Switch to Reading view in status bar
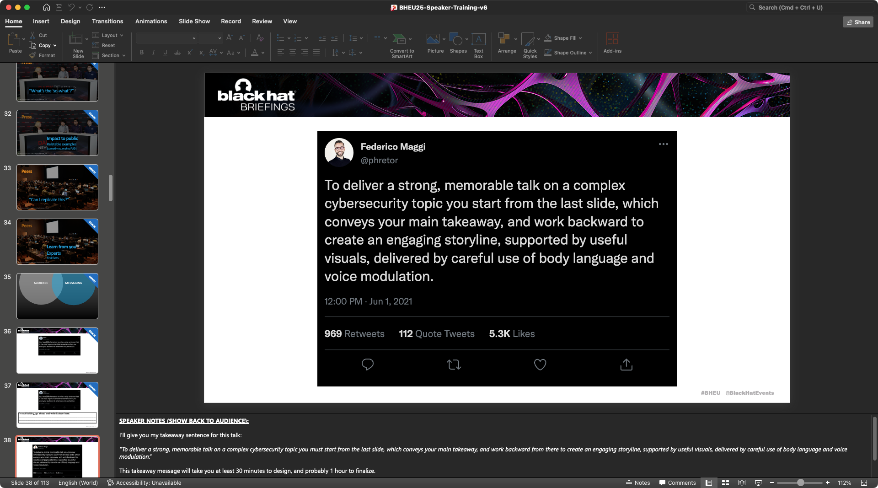878x488 pixels. coord(742,483)
